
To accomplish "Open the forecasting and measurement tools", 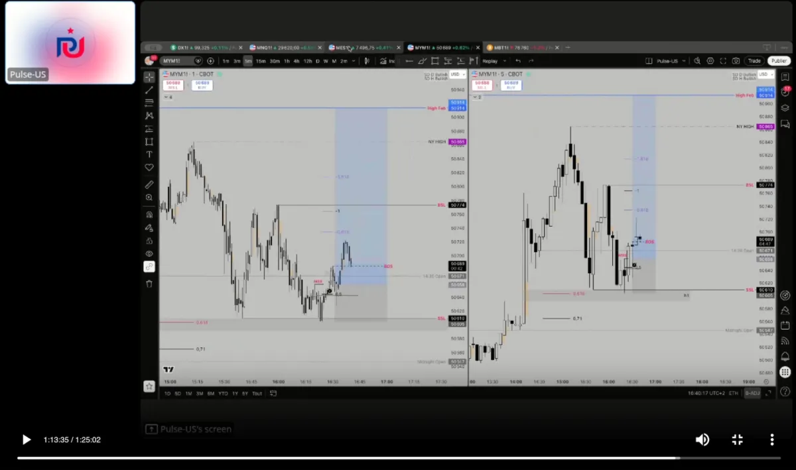I will pyautogui.click(x=149, y=129).
